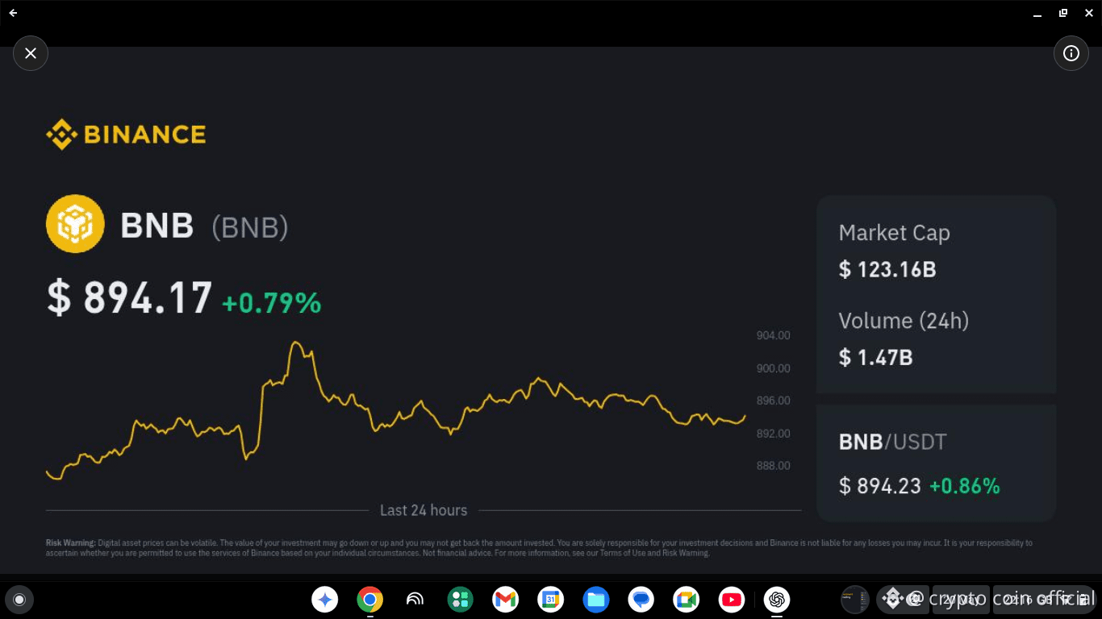Image resolution: width=1102 pixels, height=619 pixels.
Task: Restore down the viewer window
Action: pos(1063,13)
